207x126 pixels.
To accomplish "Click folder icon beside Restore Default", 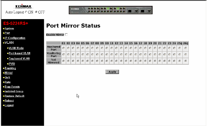I will click(x=4, y=96).
